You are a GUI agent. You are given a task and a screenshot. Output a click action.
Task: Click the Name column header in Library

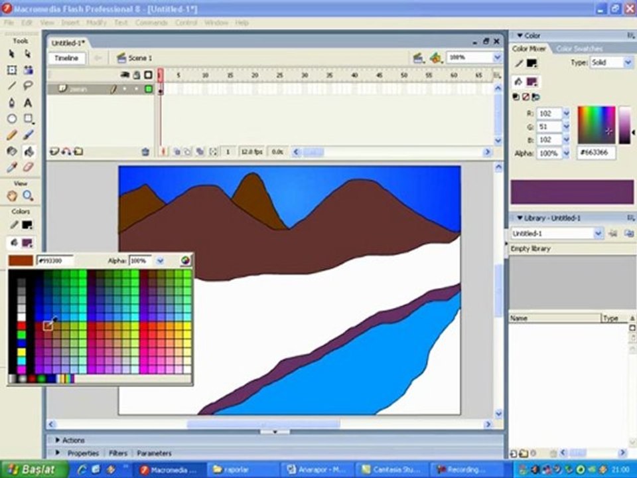tap(555, 318)
